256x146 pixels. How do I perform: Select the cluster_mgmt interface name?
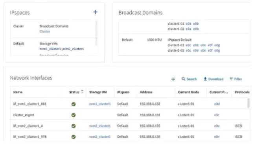(x=24, y=115)
